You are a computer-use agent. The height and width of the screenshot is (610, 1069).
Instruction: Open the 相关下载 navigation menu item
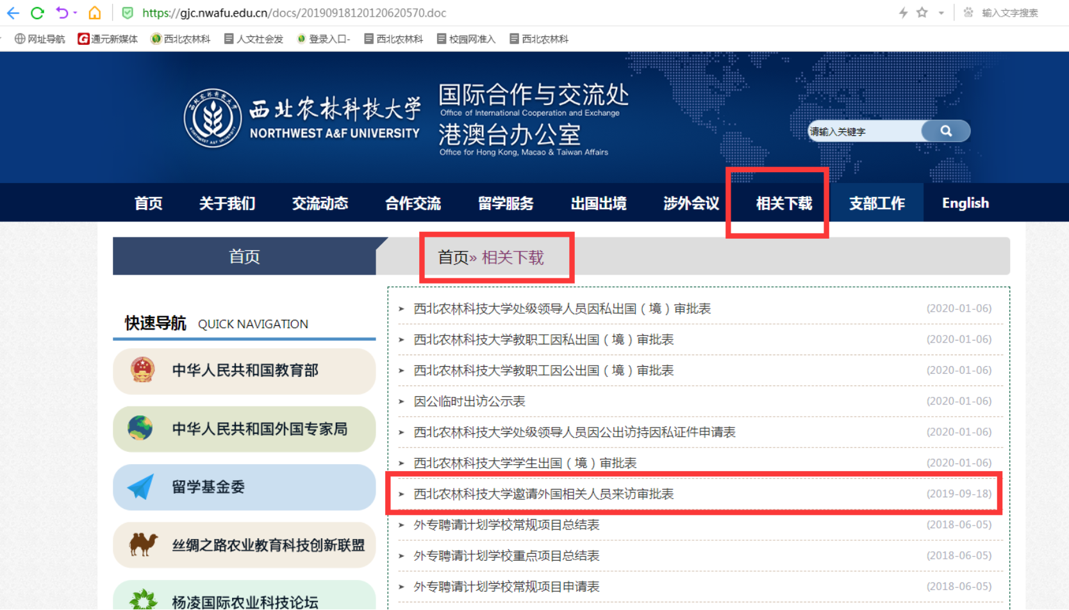click(x=783, y=204)
